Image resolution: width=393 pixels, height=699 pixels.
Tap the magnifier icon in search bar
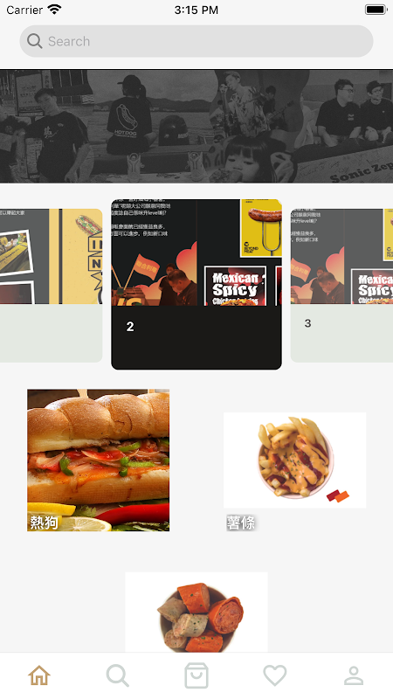click(x=35, y=41)
